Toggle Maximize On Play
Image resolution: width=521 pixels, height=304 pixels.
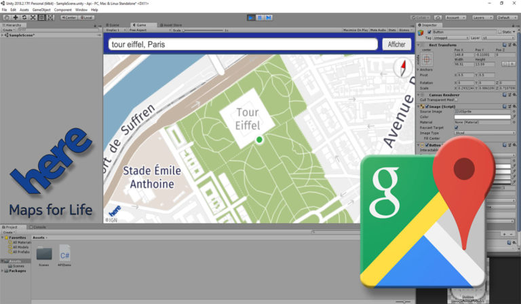(355, 30)
